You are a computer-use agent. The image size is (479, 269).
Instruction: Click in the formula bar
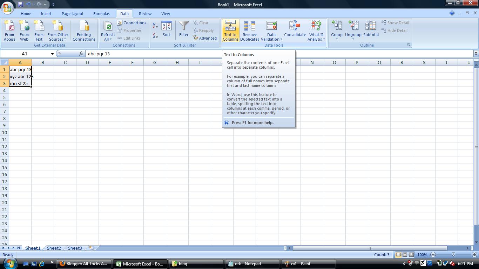[279, 54]
